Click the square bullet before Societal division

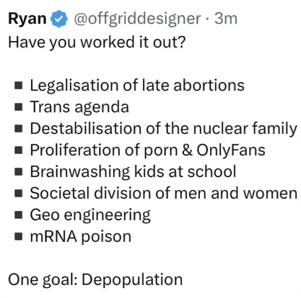pos(19,194)
